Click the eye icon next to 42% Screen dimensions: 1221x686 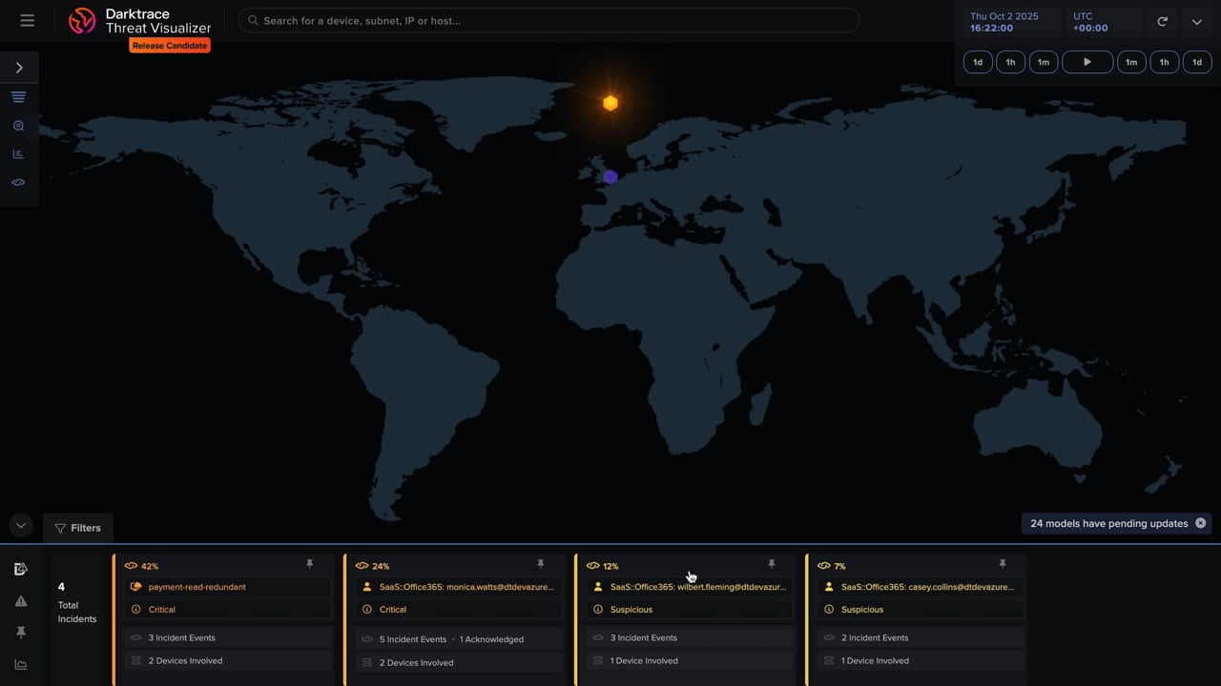pos(132,566)
